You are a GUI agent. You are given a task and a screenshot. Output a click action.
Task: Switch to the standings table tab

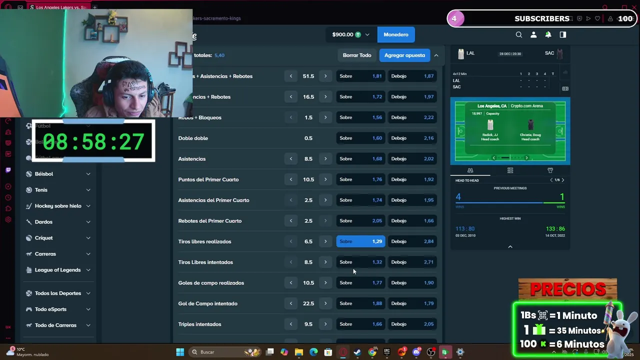[510, 170]
